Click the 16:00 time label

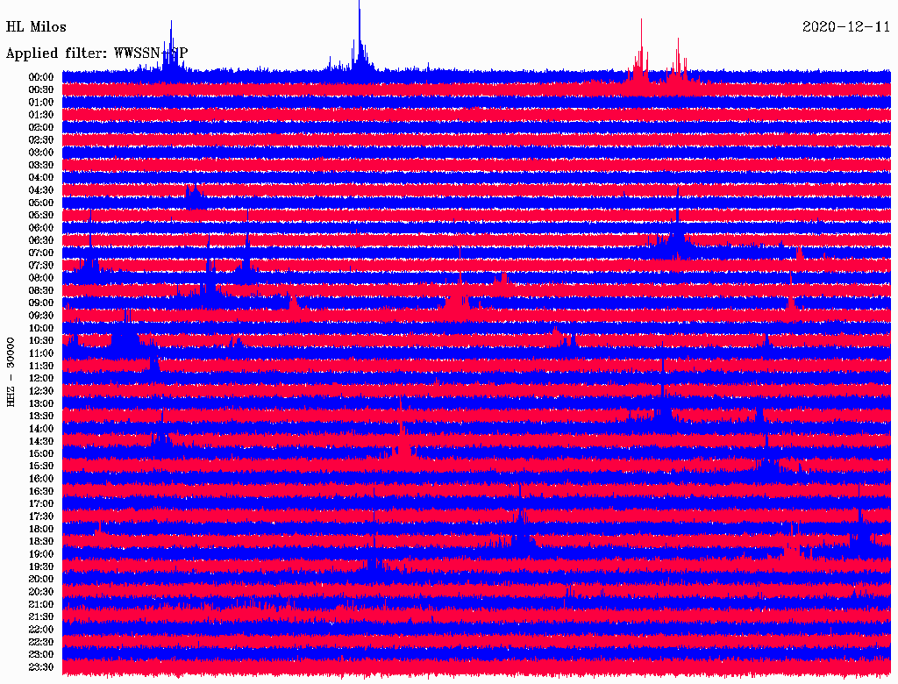(x=41, y=479)
